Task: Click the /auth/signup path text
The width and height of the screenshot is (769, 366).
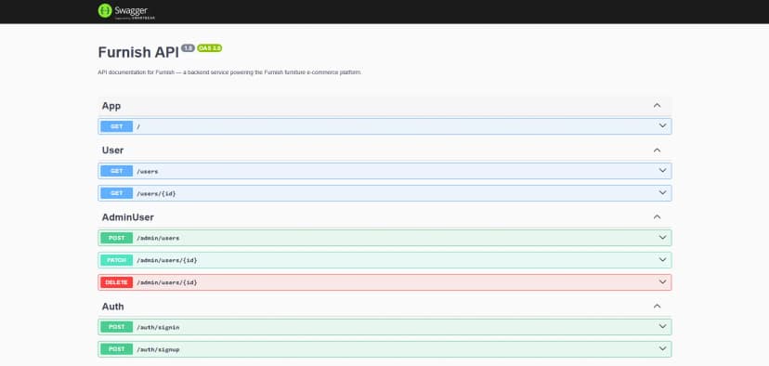Action: click(x=158, y=349)
